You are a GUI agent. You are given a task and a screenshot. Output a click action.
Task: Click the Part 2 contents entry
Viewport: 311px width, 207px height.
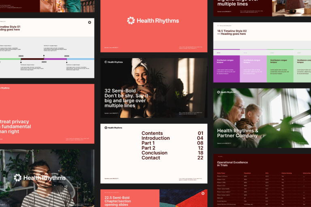[148, 148]
